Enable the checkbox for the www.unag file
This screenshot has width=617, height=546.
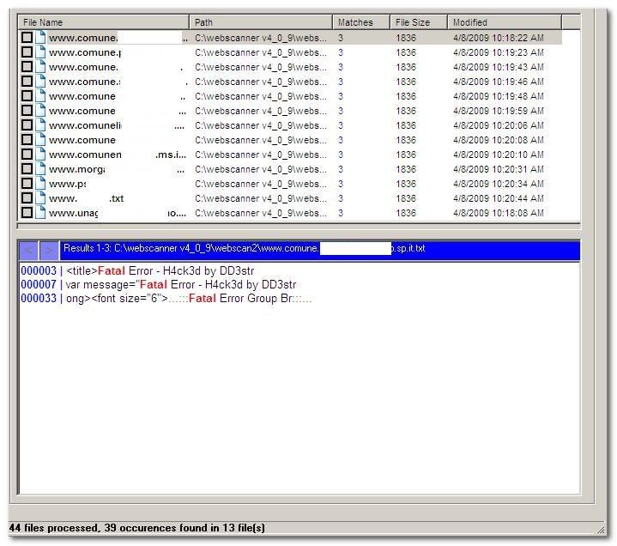(27, 213)
